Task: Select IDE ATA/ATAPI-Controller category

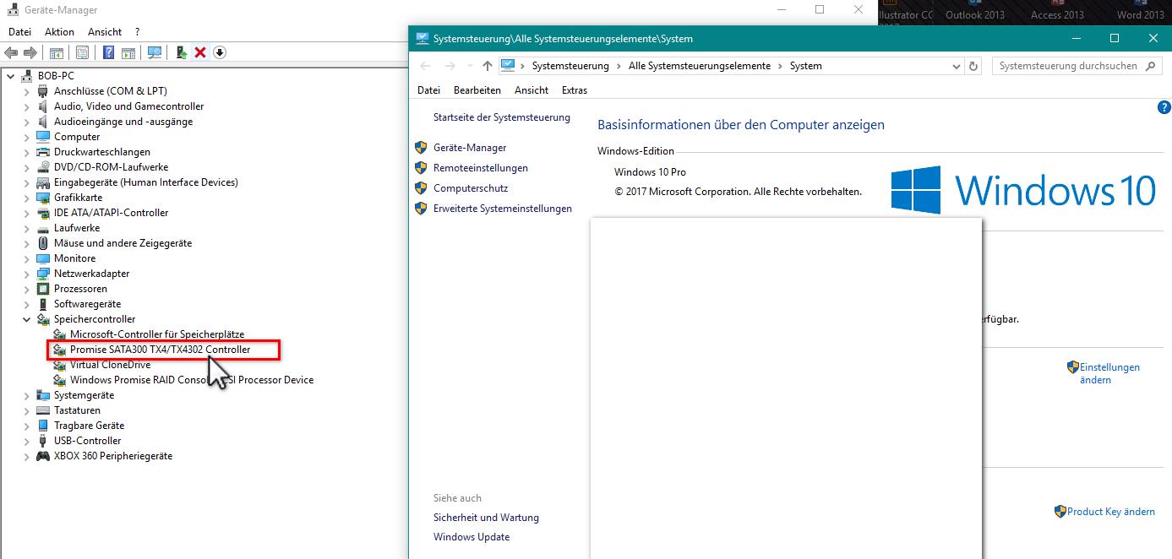Action: pos(111,213)
